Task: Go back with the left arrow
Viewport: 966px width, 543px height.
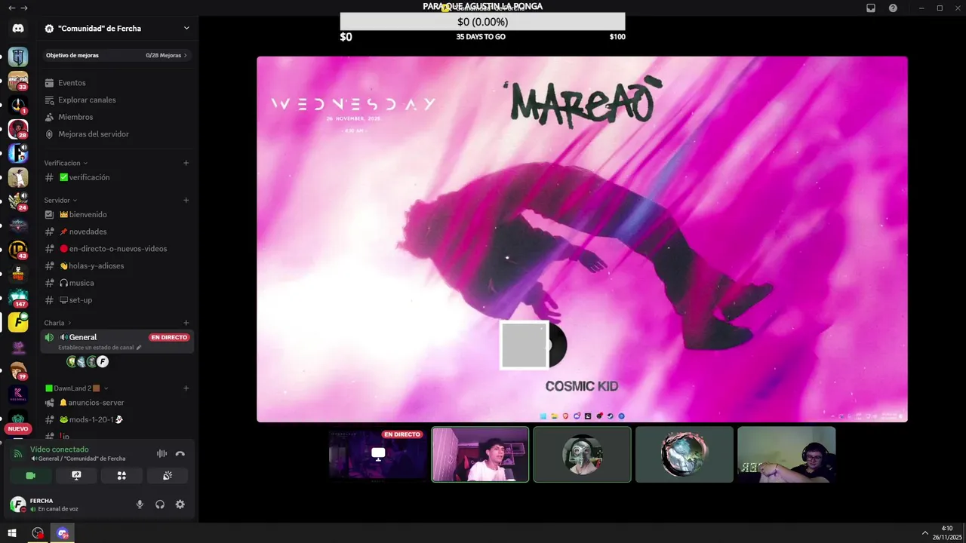Action: click(x=11, y=8)
